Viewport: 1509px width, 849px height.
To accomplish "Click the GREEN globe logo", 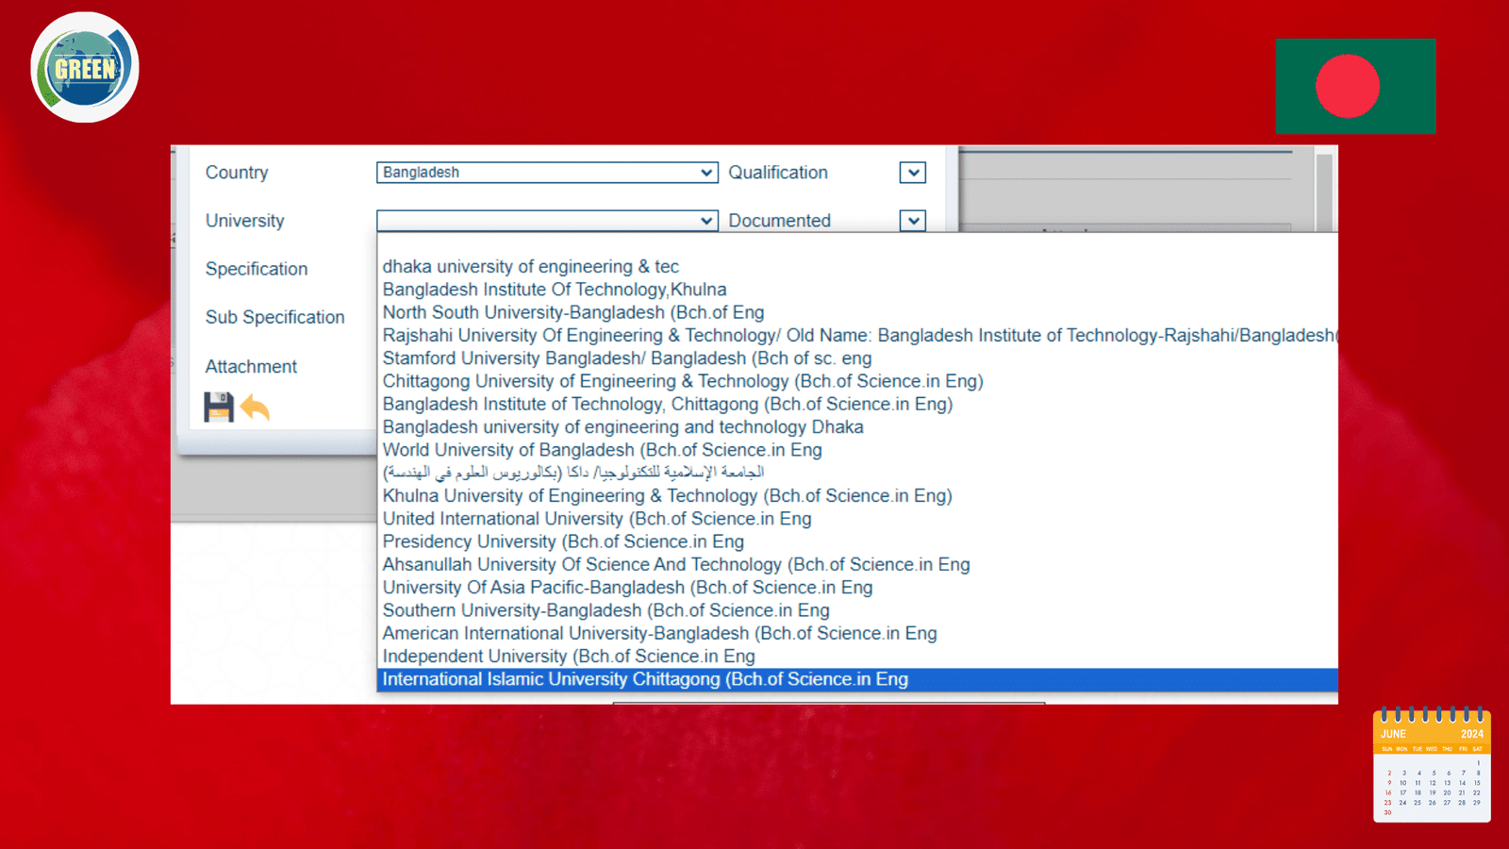I will tap(85, 68).
